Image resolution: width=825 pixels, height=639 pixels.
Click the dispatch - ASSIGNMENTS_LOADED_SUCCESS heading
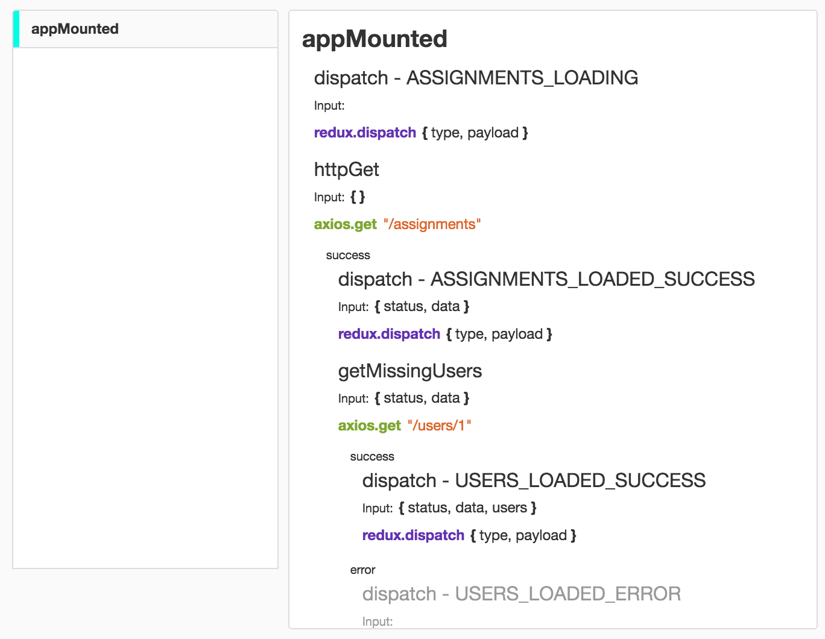tap(546, 279)
